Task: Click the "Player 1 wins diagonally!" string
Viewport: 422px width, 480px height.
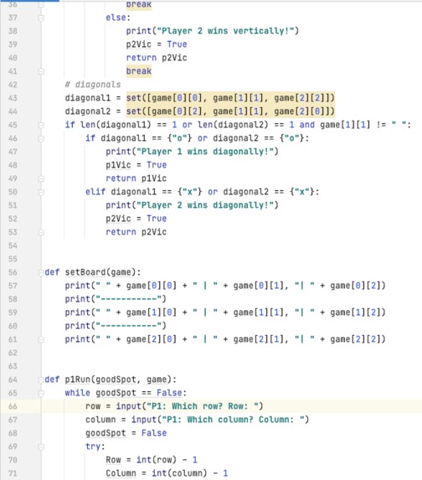Action: point(205,152)
